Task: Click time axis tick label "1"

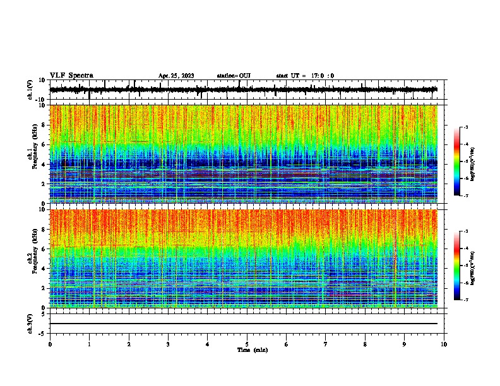Action: [x=89, y=344]
